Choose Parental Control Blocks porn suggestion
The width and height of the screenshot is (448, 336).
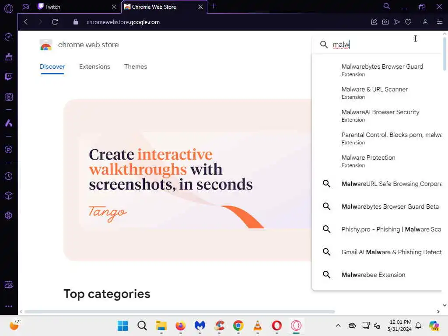coord(377,138)
